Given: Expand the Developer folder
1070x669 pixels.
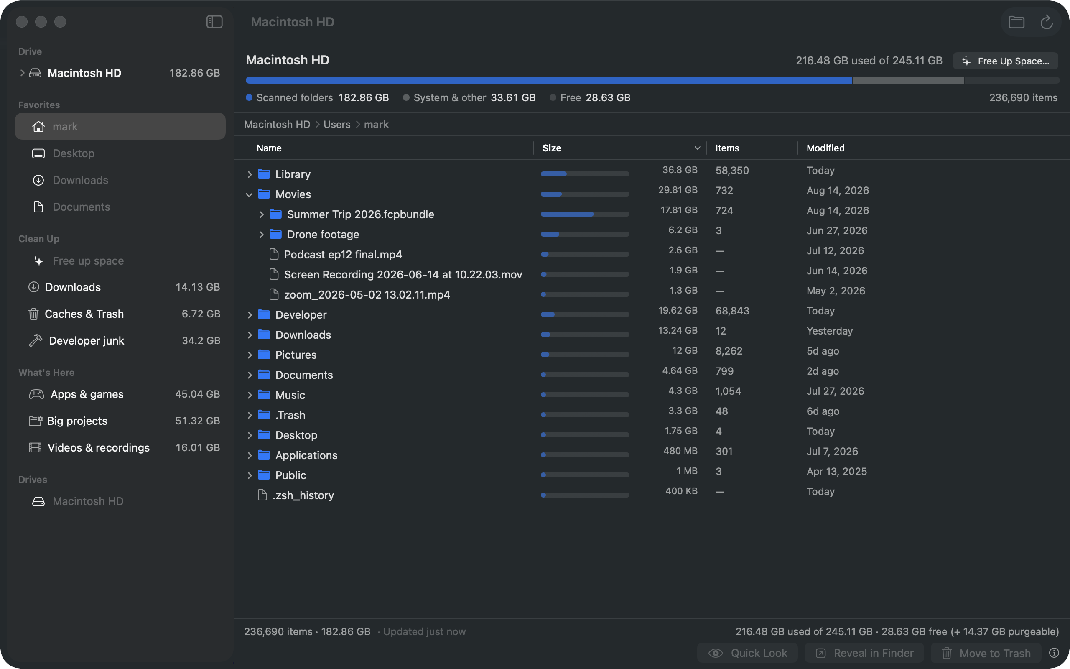Looking at the screenshot, I should 250,314.
